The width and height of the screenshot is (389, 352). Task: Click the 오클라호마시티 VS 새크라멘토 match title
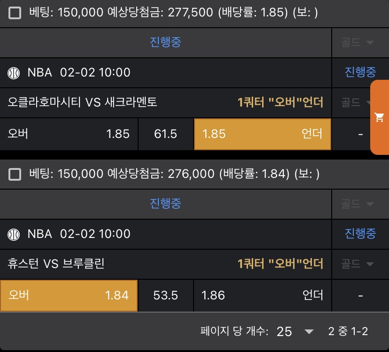pos(83,102)
